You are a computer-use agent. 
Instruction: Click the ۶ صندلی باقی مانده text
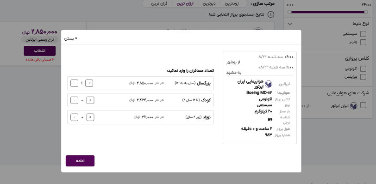[x=39, y=59]
